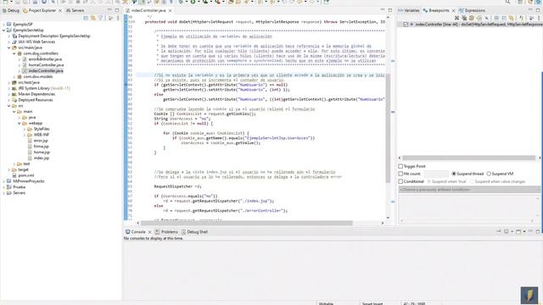Expand all in Breakpoints toolbar
This screenshot has width=543, height=305.
click(496, 18)
